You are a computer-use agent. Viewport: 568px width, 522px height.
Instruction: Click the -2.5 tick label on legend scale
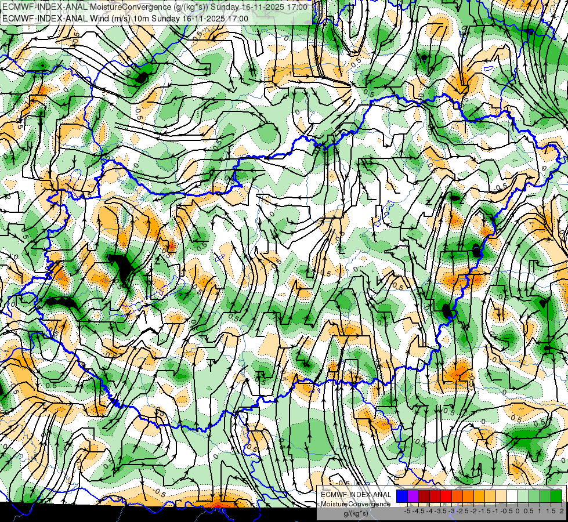tap(462, 511)
